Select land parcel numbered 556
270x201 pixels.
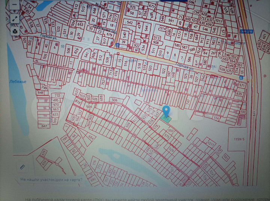(x=216, y=118)
